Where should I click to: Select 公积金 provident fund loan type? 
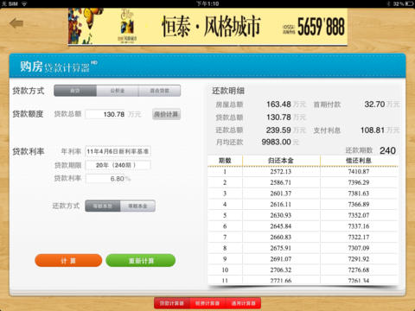tap(118, 91)
